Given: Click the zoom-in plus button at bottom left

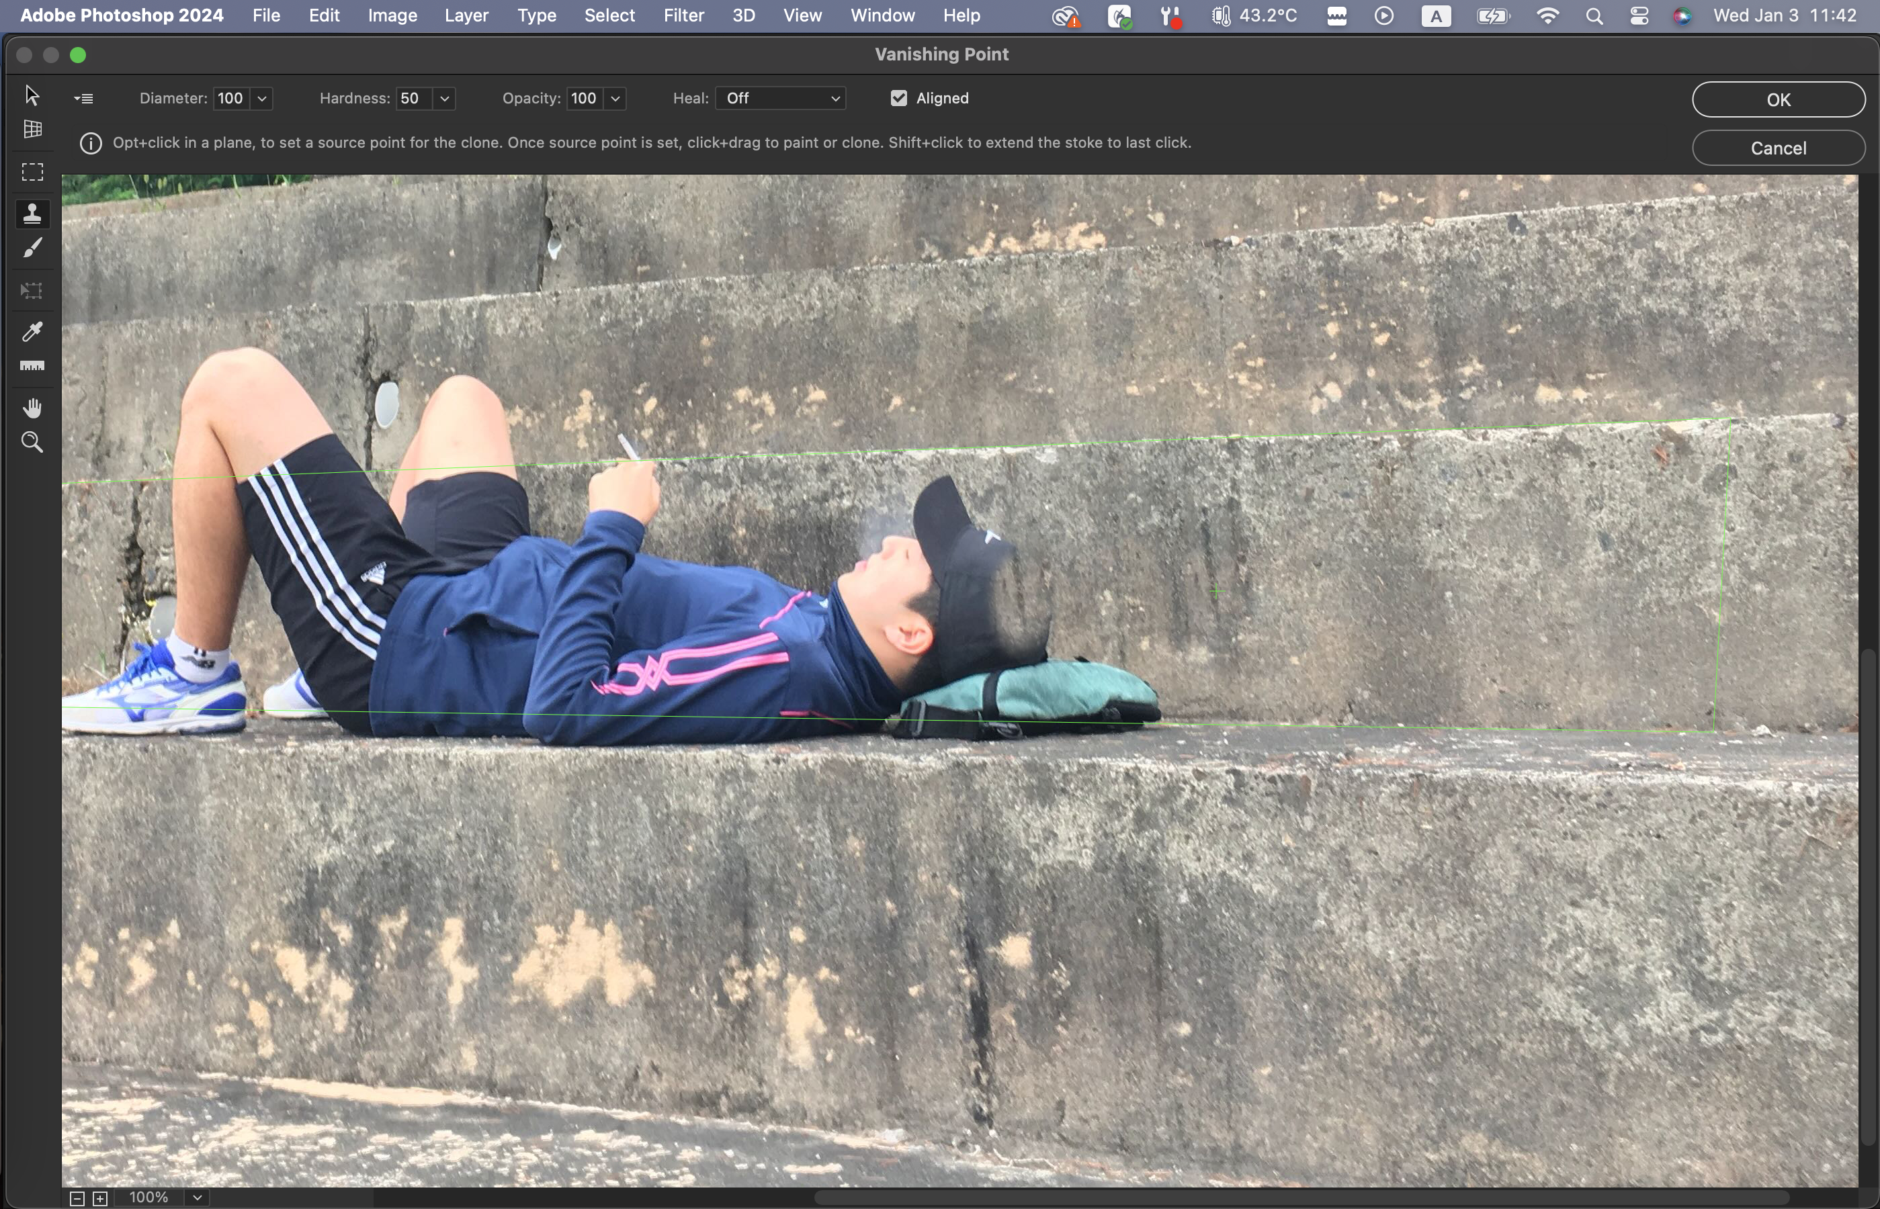Looking at the screenshot, I should click(99, 1198).
